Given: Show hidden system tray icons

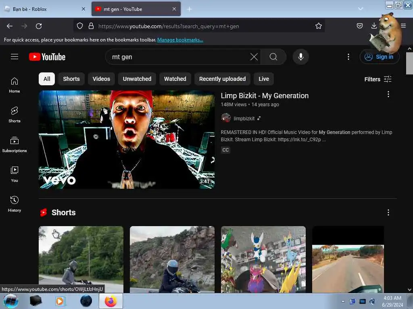Looking at the screenshot, I should (x=343, y=301).
